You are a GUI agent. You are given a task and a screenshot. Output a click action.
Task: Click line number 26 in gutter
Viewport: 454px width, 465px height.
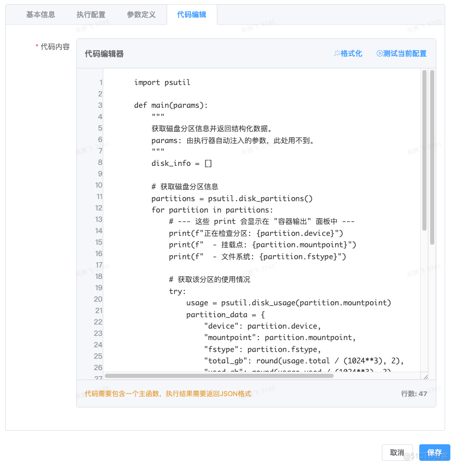[x=98, y=368]
